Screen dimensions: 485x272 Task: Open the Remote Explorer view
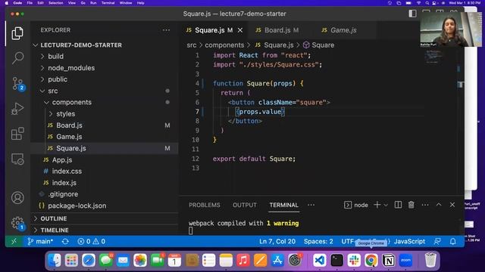pyautogui.click(x=17, y=159)
